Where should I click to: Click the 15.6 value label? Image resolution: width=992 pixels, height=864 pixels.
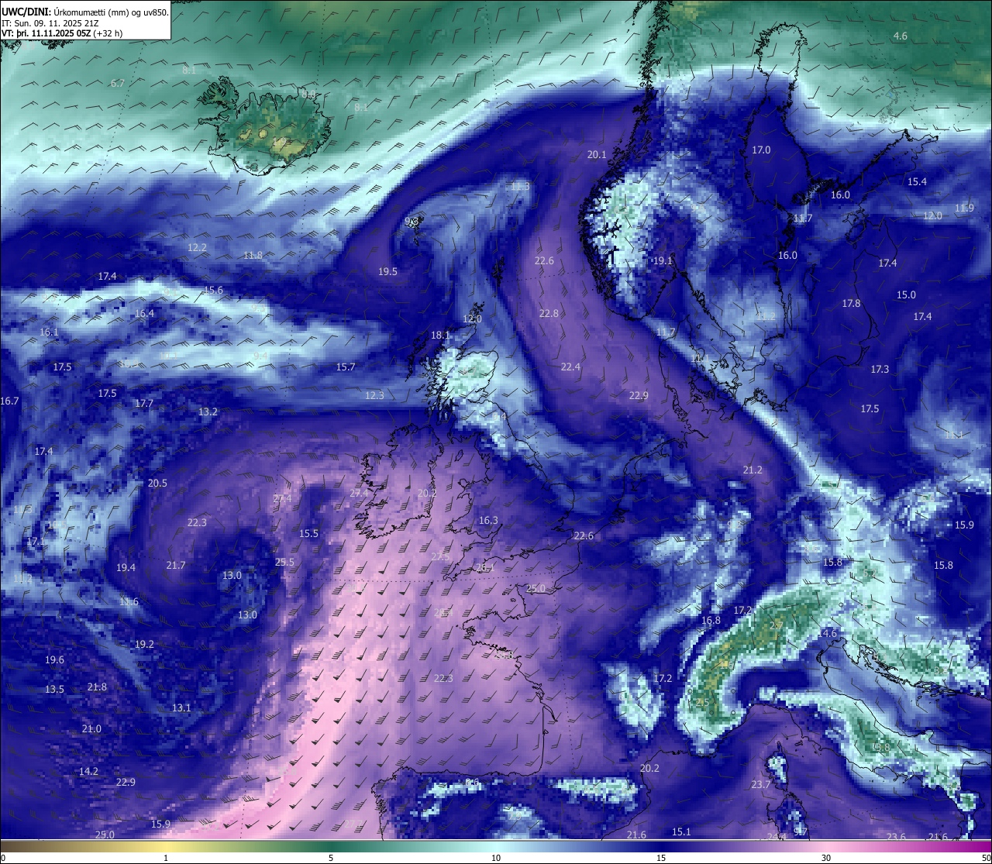pyautogui.click(x=213, y=290)
